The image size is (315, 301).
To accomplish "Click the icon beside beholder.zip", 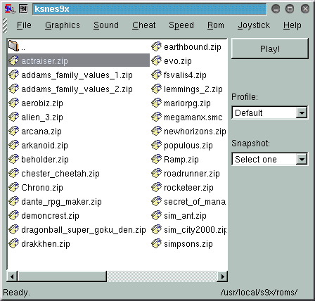I will [13, 160].
